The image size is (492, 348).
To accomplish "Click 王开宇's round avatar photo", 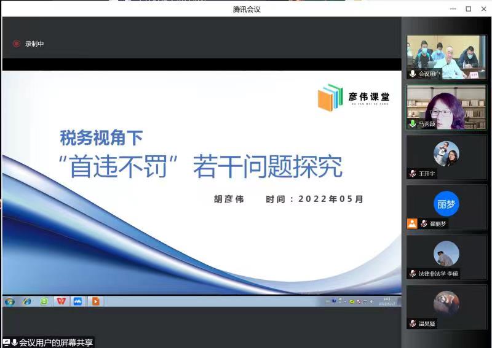I will (446, 153).
